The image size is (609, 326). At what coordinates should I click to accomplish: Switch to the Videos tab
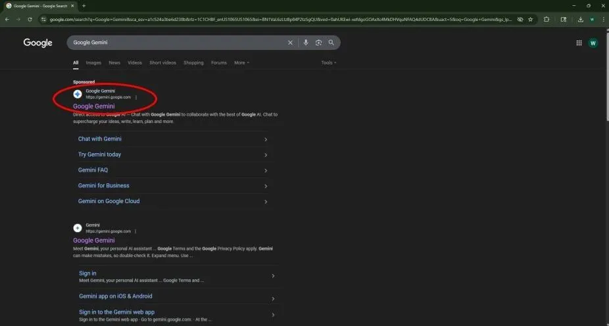(x=135, y=63)
